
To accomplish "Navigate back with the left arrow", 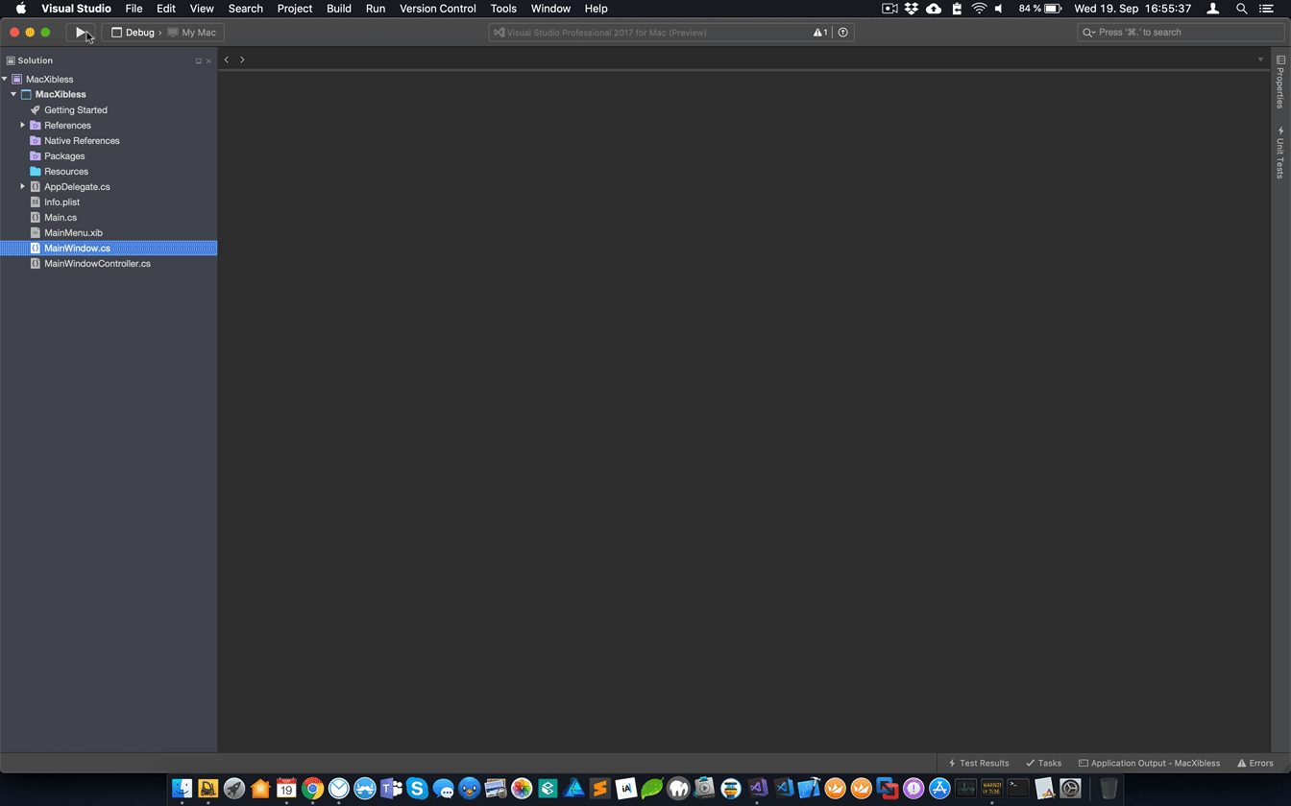I will pos(227,59).
